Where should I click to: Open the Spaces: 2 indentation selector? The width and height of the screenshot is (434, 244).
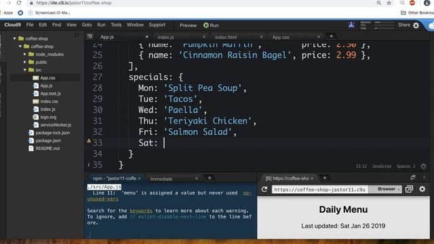(406, 166)
